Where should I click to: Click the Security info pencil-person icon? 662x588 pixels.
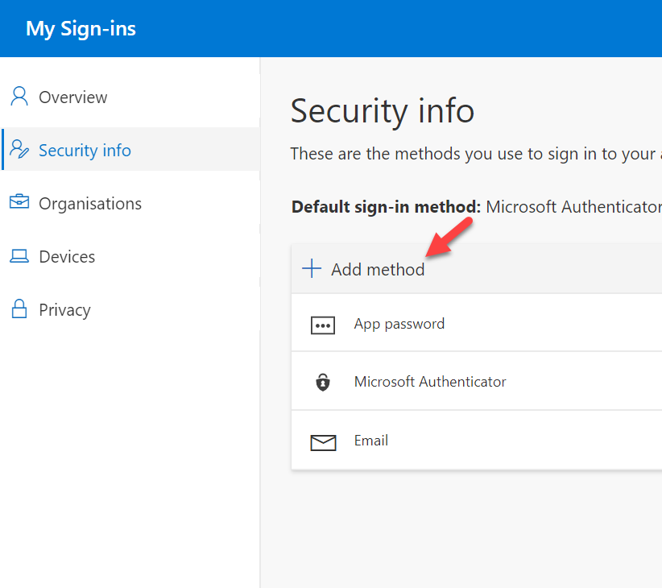tap(19, 150)
